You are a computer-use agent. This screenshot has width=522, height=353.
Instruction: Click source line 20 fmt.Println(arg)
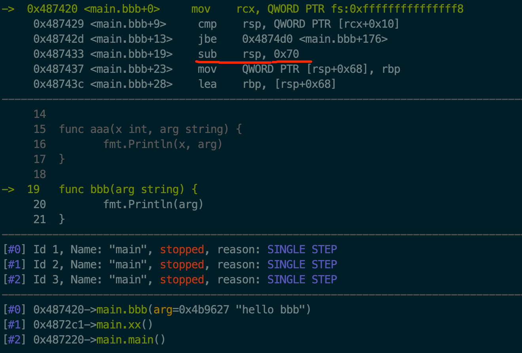pos(153,204)
